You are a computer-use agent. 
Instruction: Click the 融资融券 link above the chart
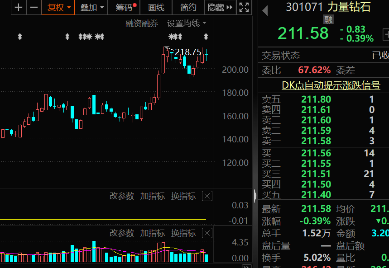tap(142, 23)
